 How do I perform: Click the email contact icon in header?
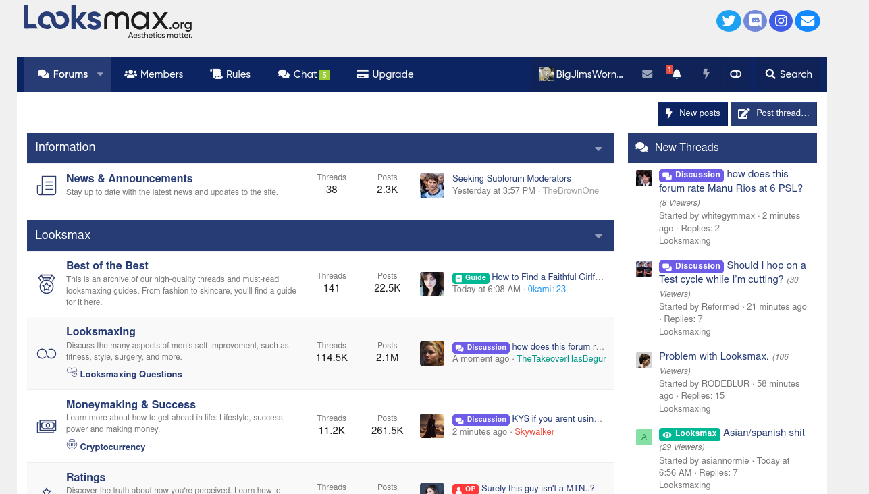pos(808,21)
